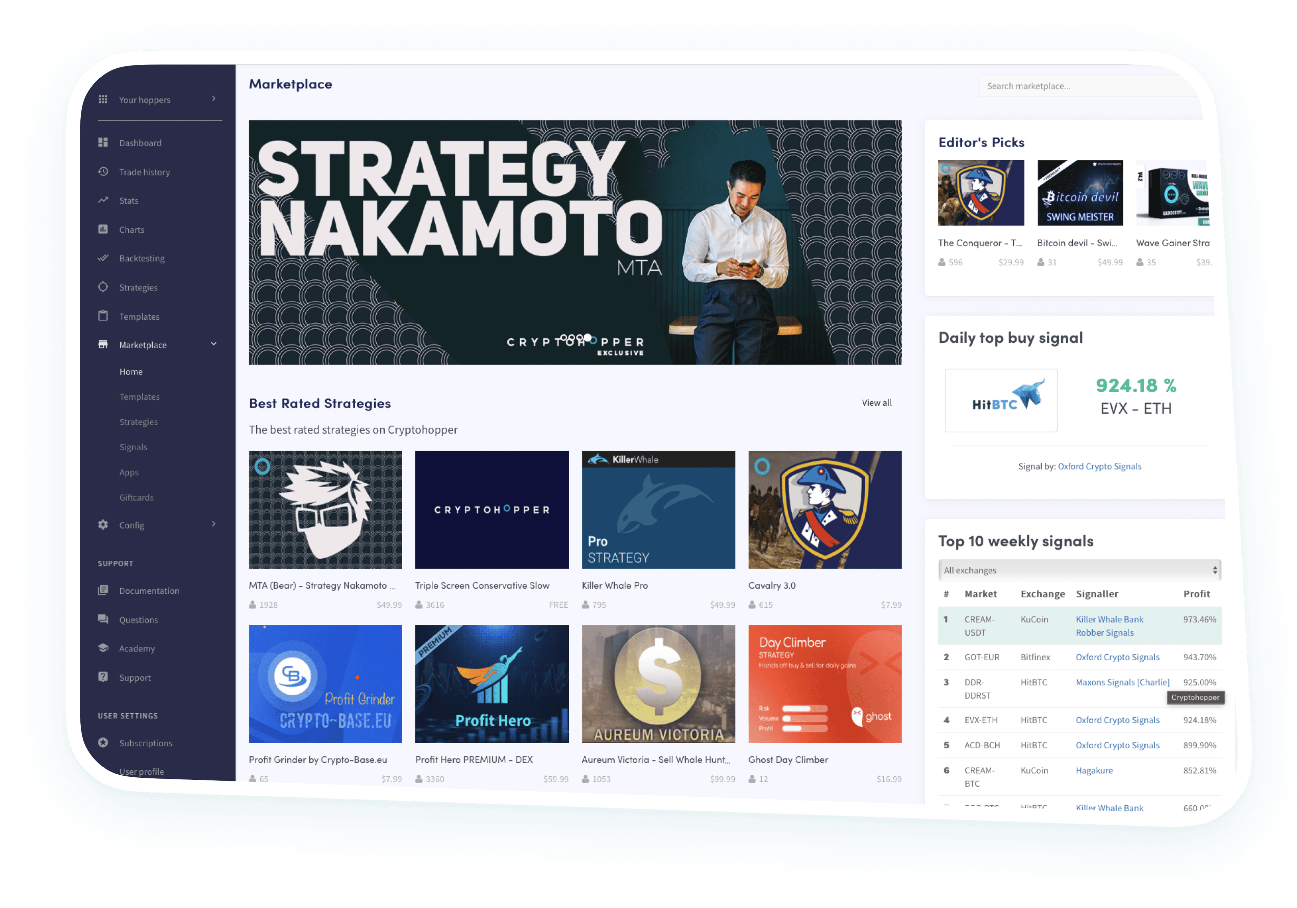Click the Trade history clock icon
Screen dimensions: 1297x908
(x=103, y=171)
